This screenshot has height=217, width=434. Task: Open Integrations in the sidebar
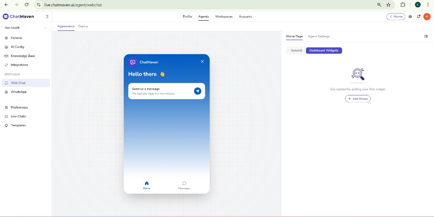point(26,65)
